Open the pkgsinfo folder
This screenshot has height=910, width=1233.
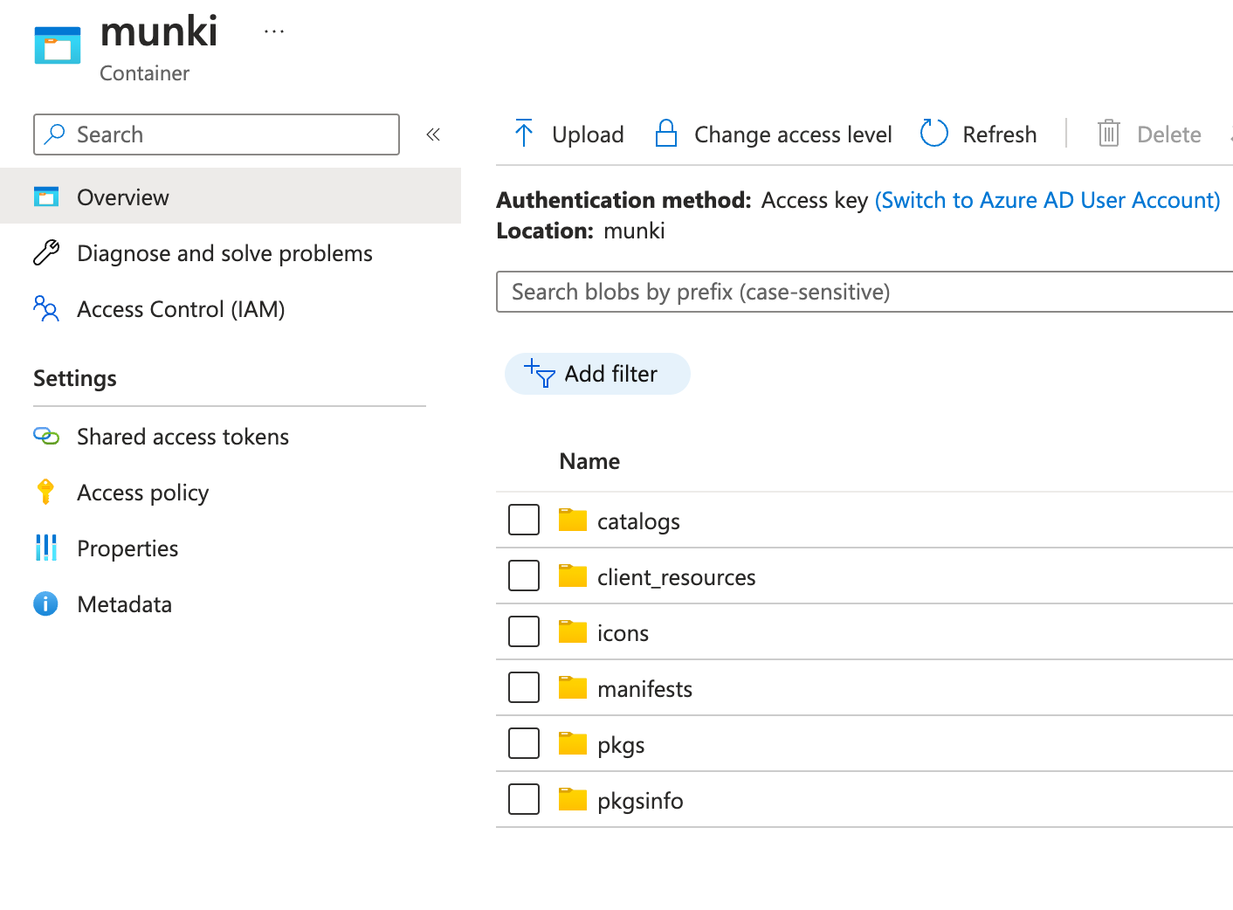[640, 801]
